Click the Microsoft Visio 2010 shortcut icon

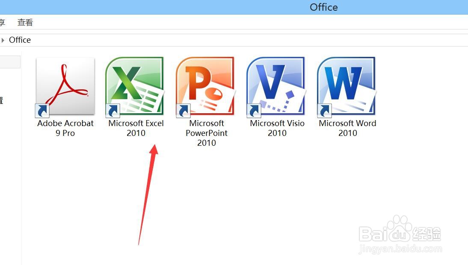276,87
